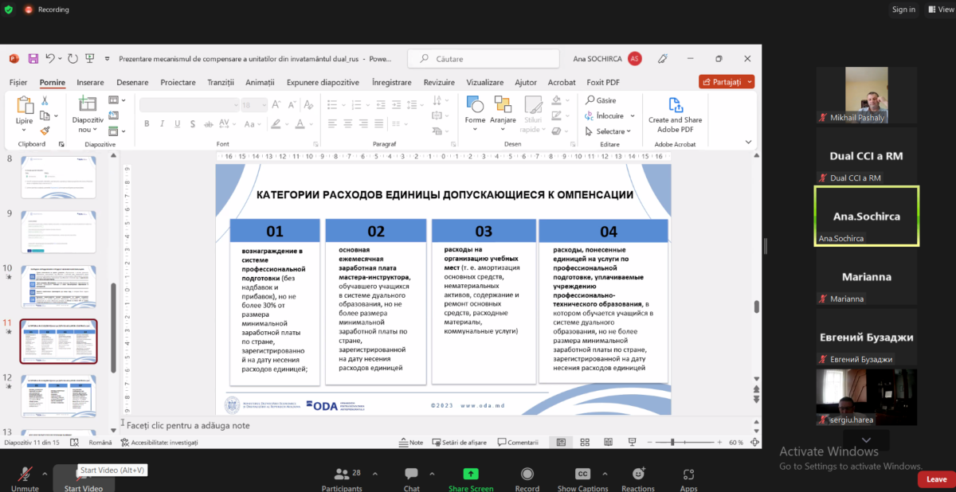This screenshot has height=492, width=956.
Task: Click the Forme shapes icon
Action: tap(475, 104)
